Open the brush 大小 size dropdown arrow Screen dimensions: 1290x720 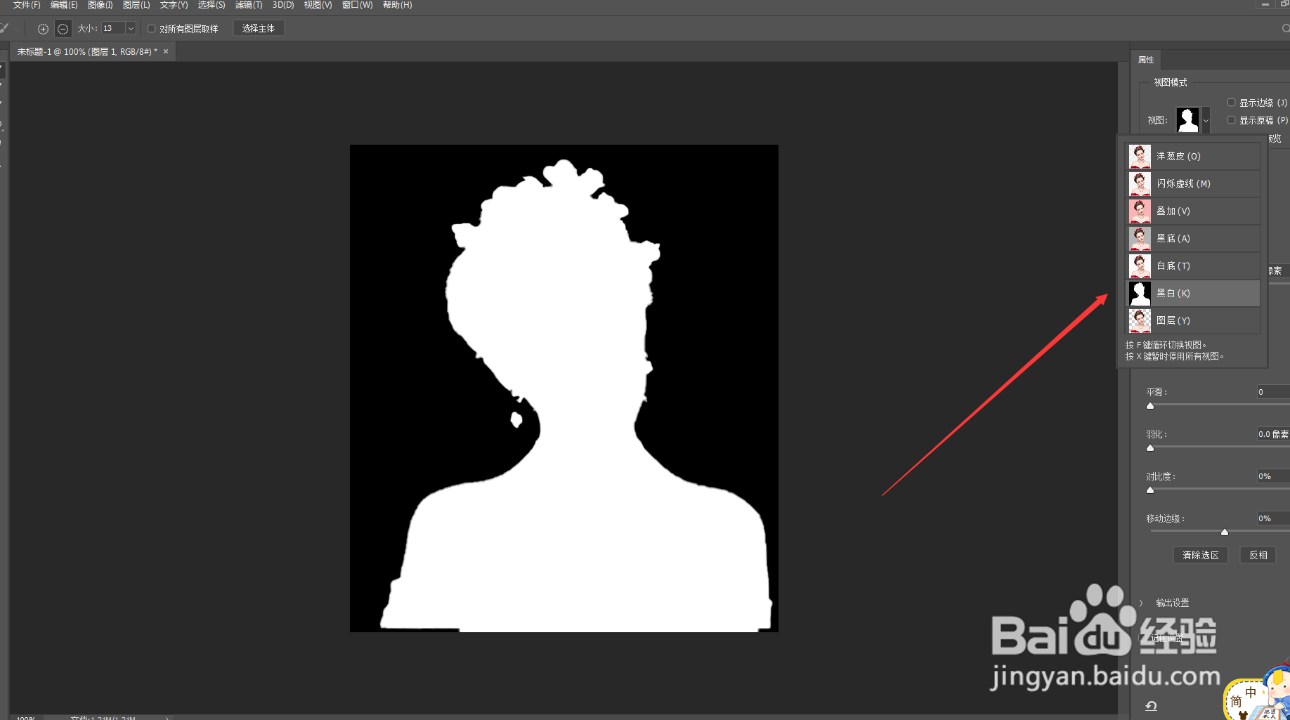coord(131,29)
